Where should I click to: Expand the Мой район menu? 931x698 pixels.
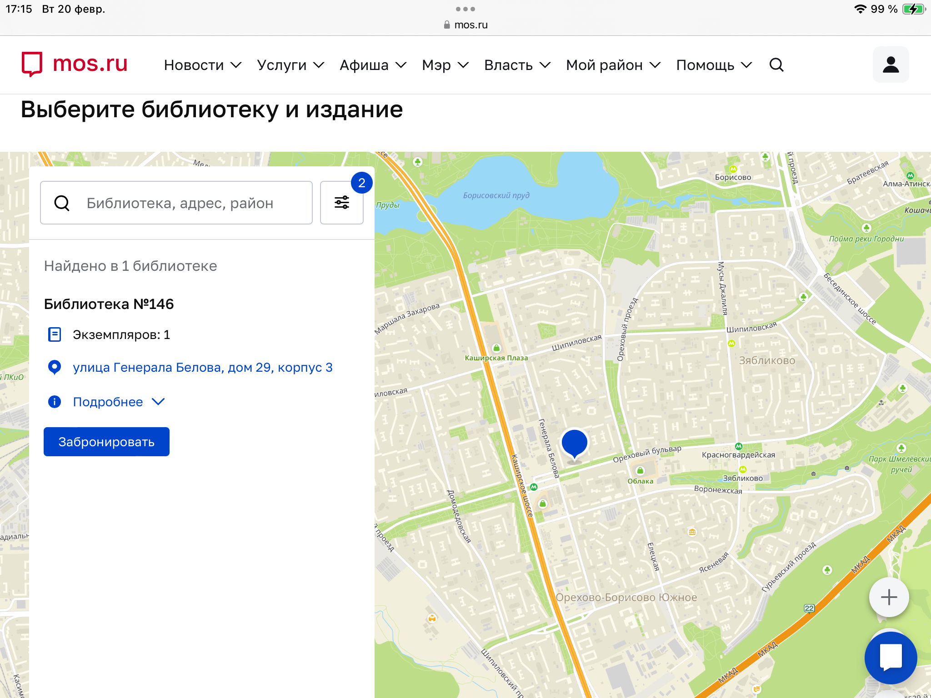point(613,65)
